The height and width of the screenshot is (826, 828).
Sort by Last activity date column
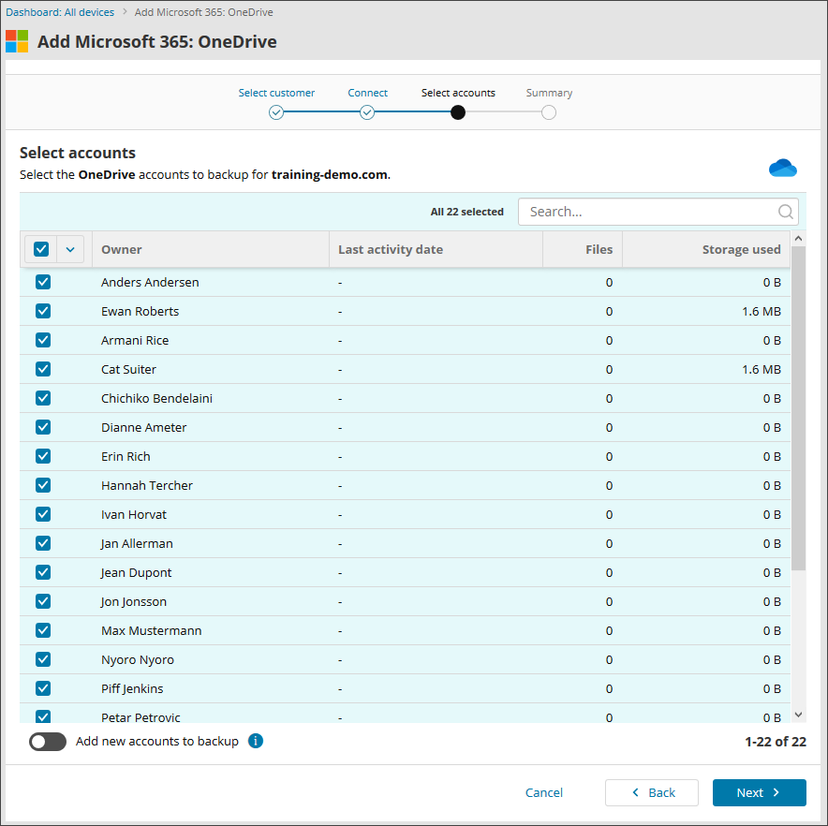point(436,249)
